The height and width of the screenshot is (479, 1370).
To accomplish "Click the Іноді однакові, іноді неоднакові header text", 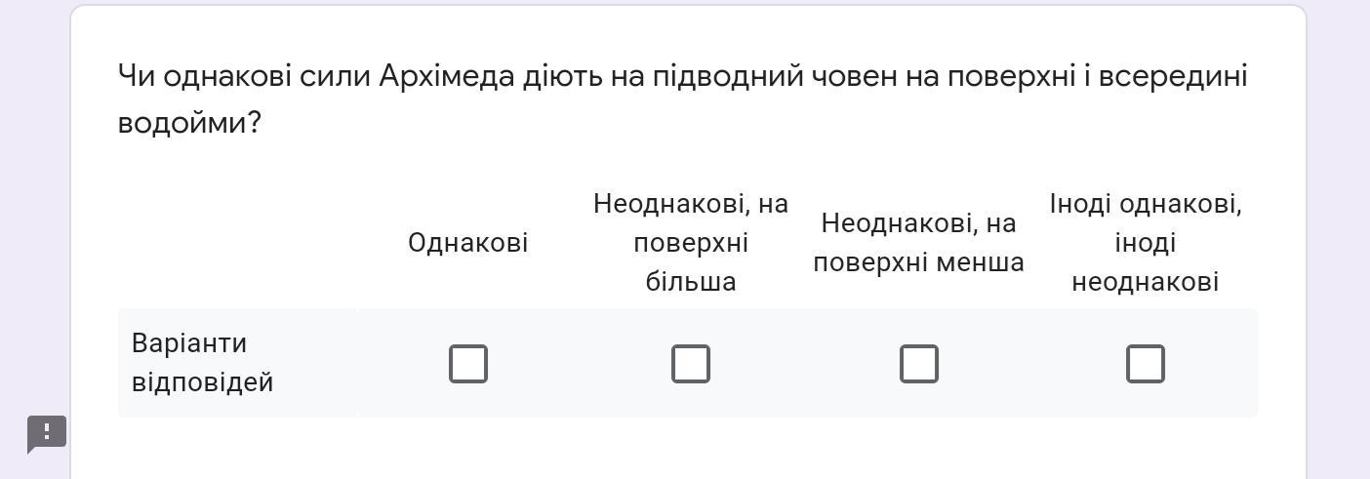I will point(1146,243).
